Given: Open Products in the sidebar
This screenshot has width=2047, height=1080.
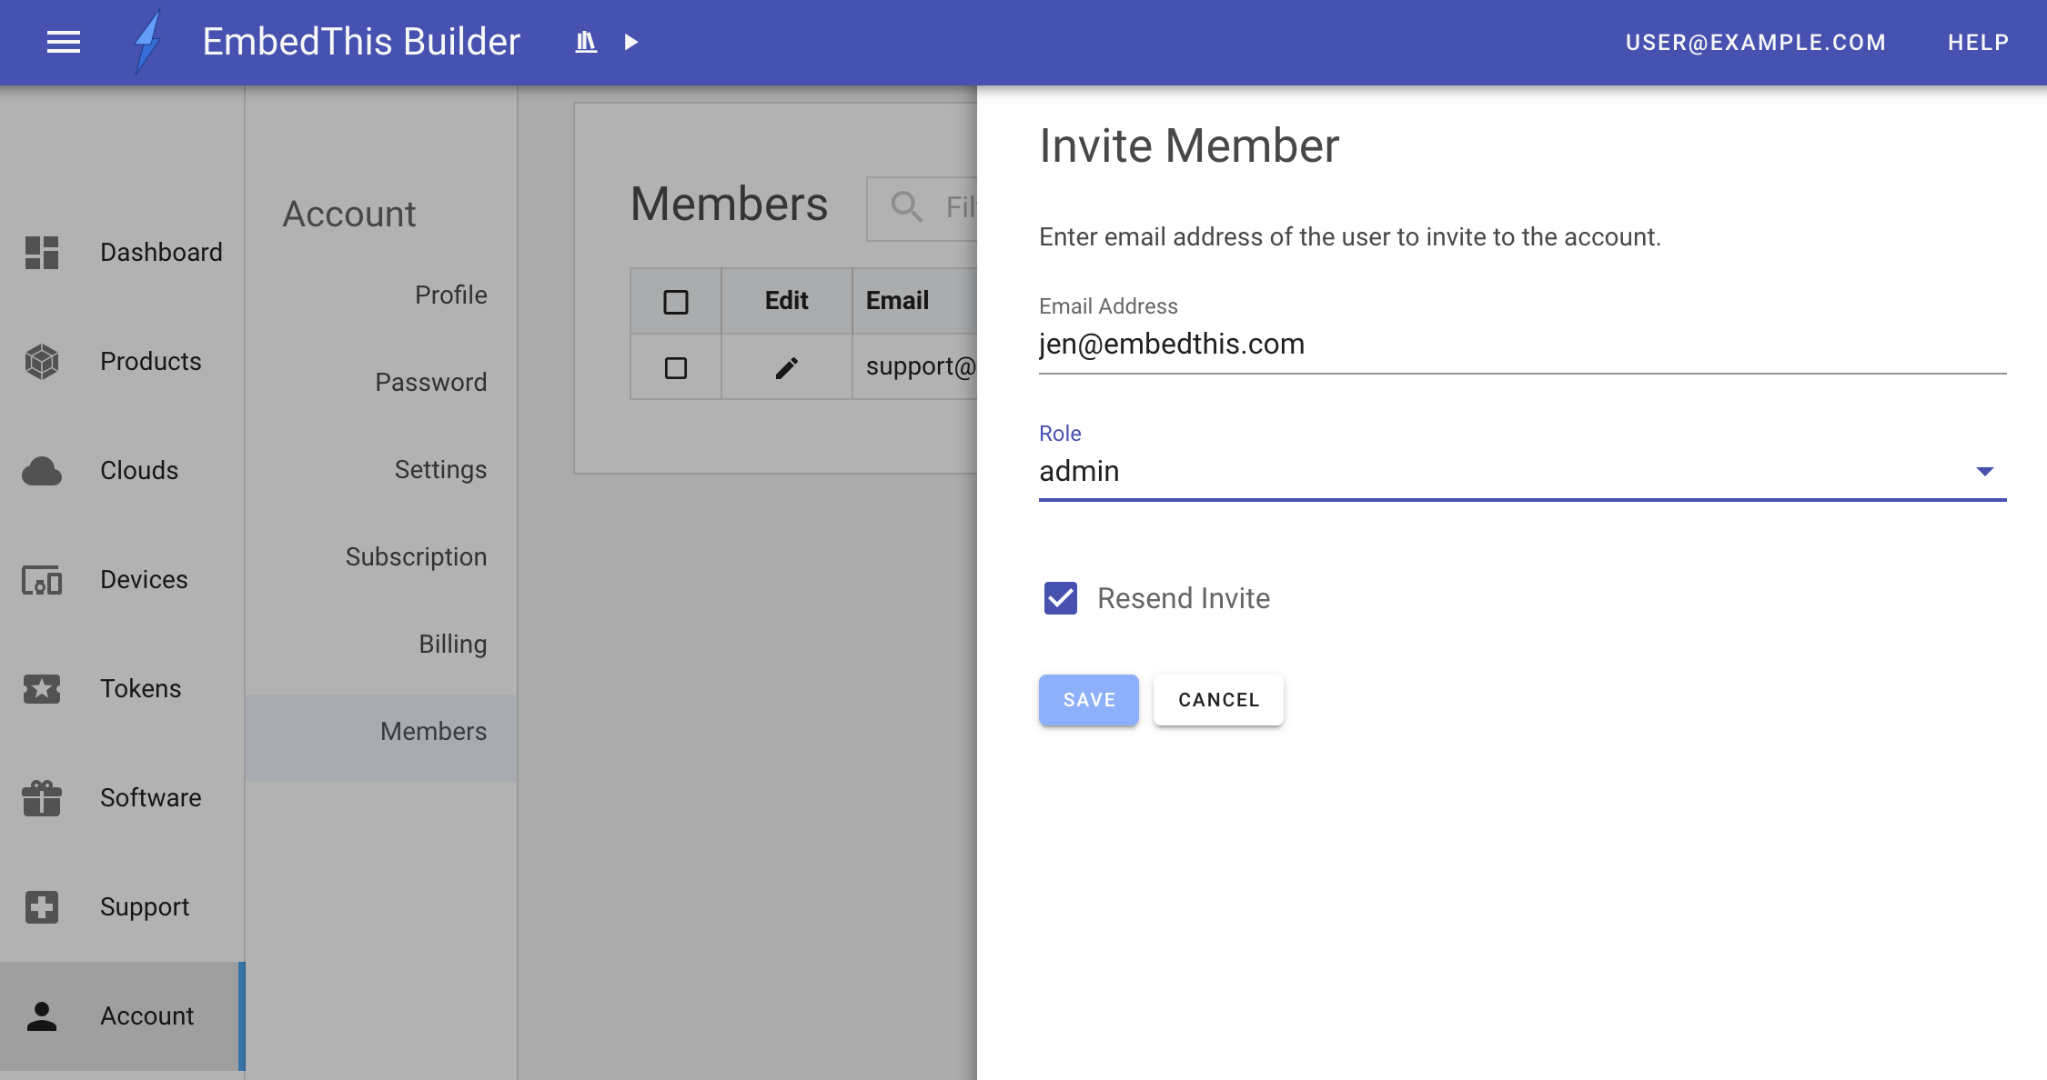Looking at the screenshot, I should [123, 362].
